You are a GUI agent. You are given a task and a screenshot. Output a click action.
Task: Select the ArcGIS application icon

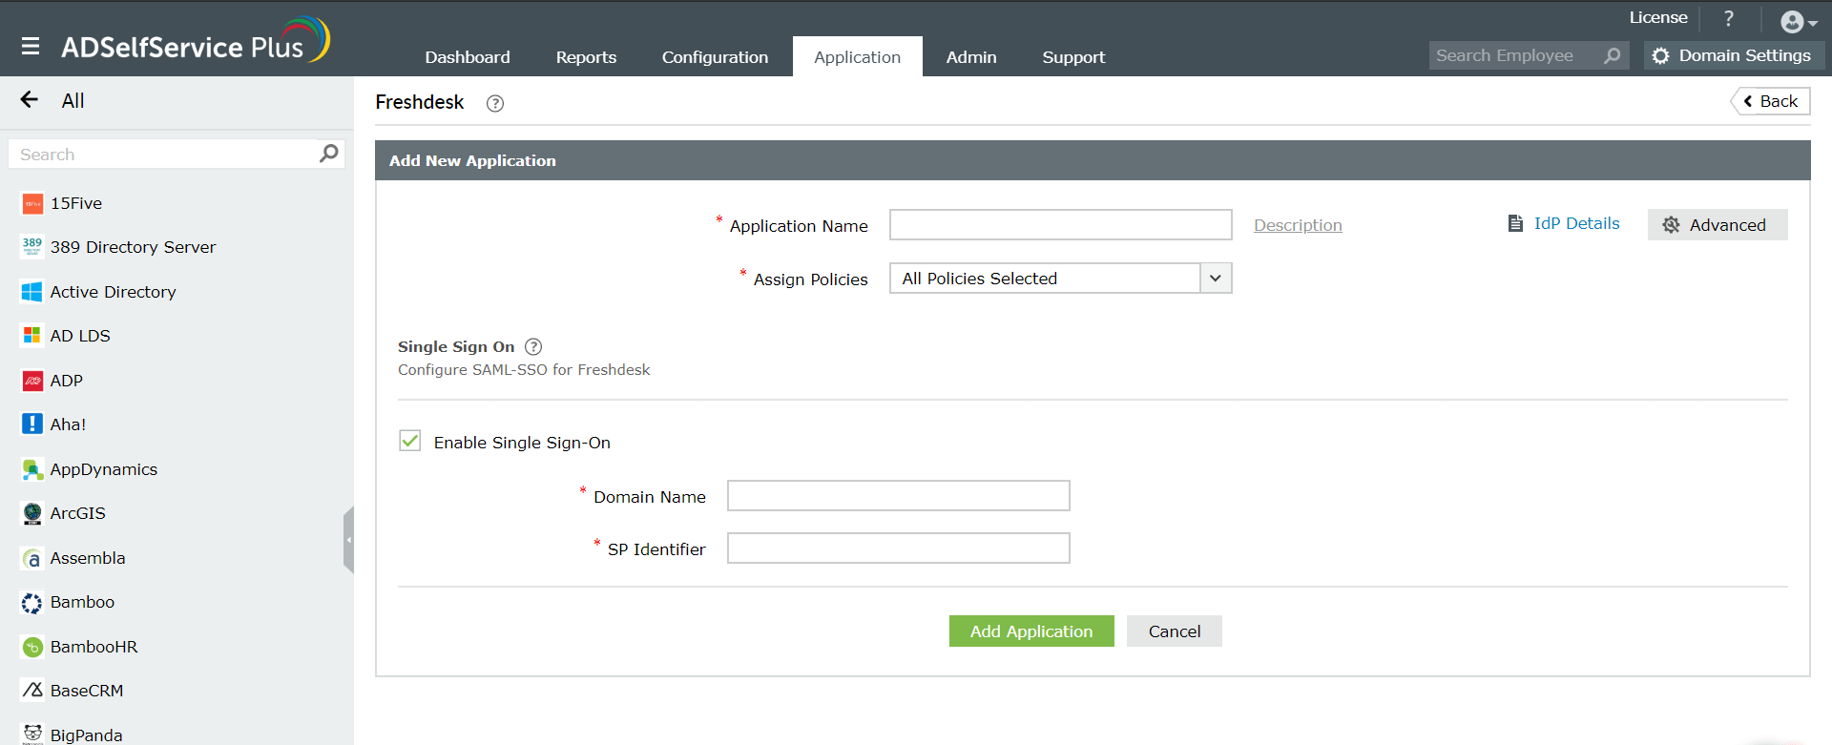tap(32, 513)
